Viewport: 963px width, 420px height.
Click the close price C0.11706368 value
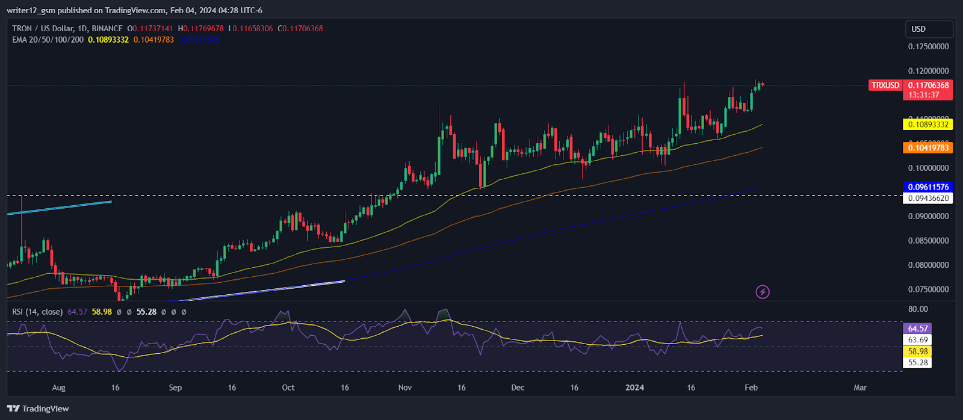tap(300, 28)
